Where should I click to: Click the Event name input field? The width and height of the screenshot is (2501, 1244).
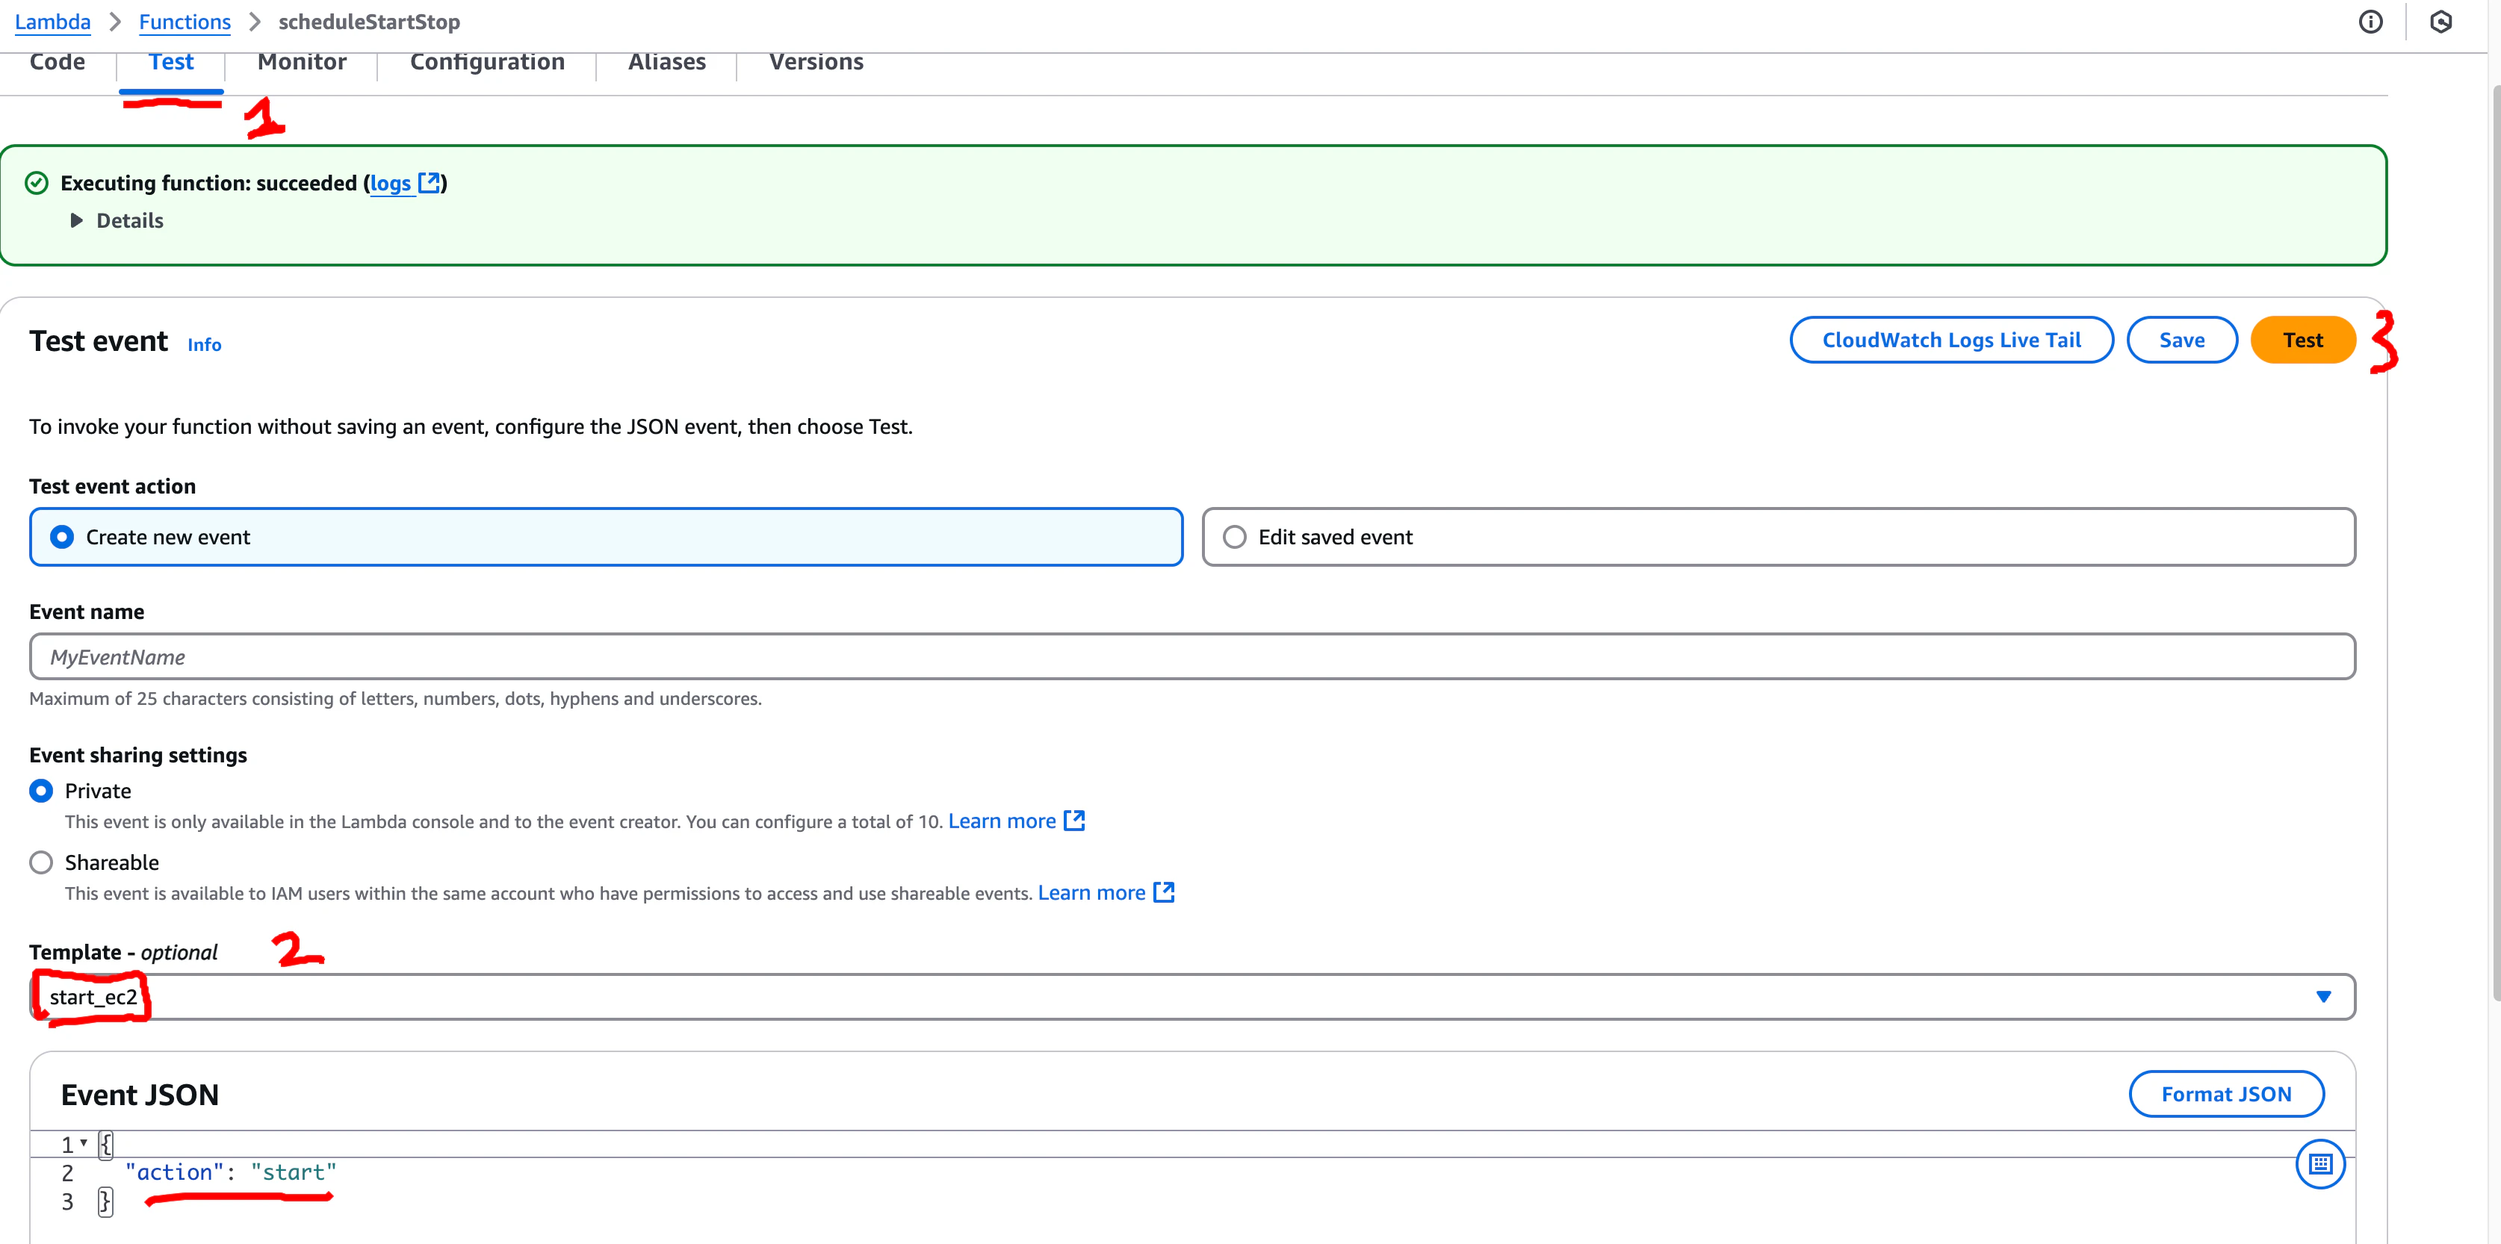tap(1192, 657)
